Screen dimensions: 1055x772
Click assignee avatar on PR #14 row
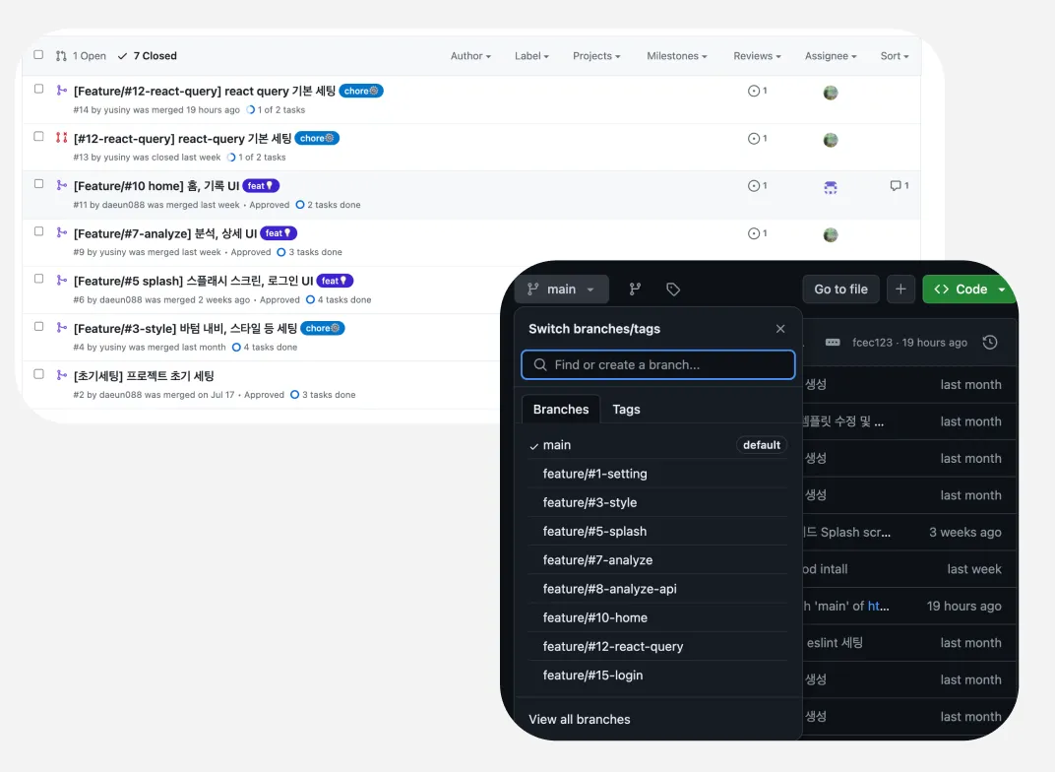click(x=831, y=93)
